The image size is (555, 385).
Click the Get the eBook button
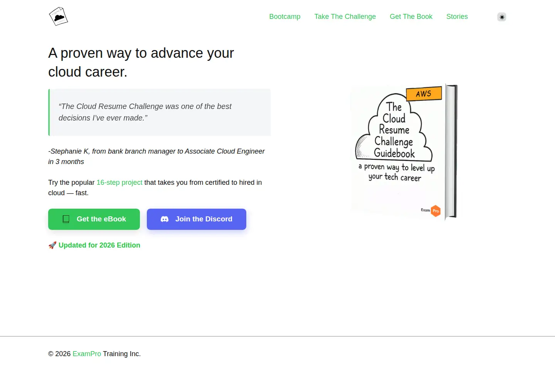94,219
